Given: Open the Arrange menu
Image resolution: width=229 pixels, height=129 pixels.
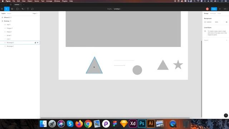Looking at the screenshot, I should (x=49, y=1).
